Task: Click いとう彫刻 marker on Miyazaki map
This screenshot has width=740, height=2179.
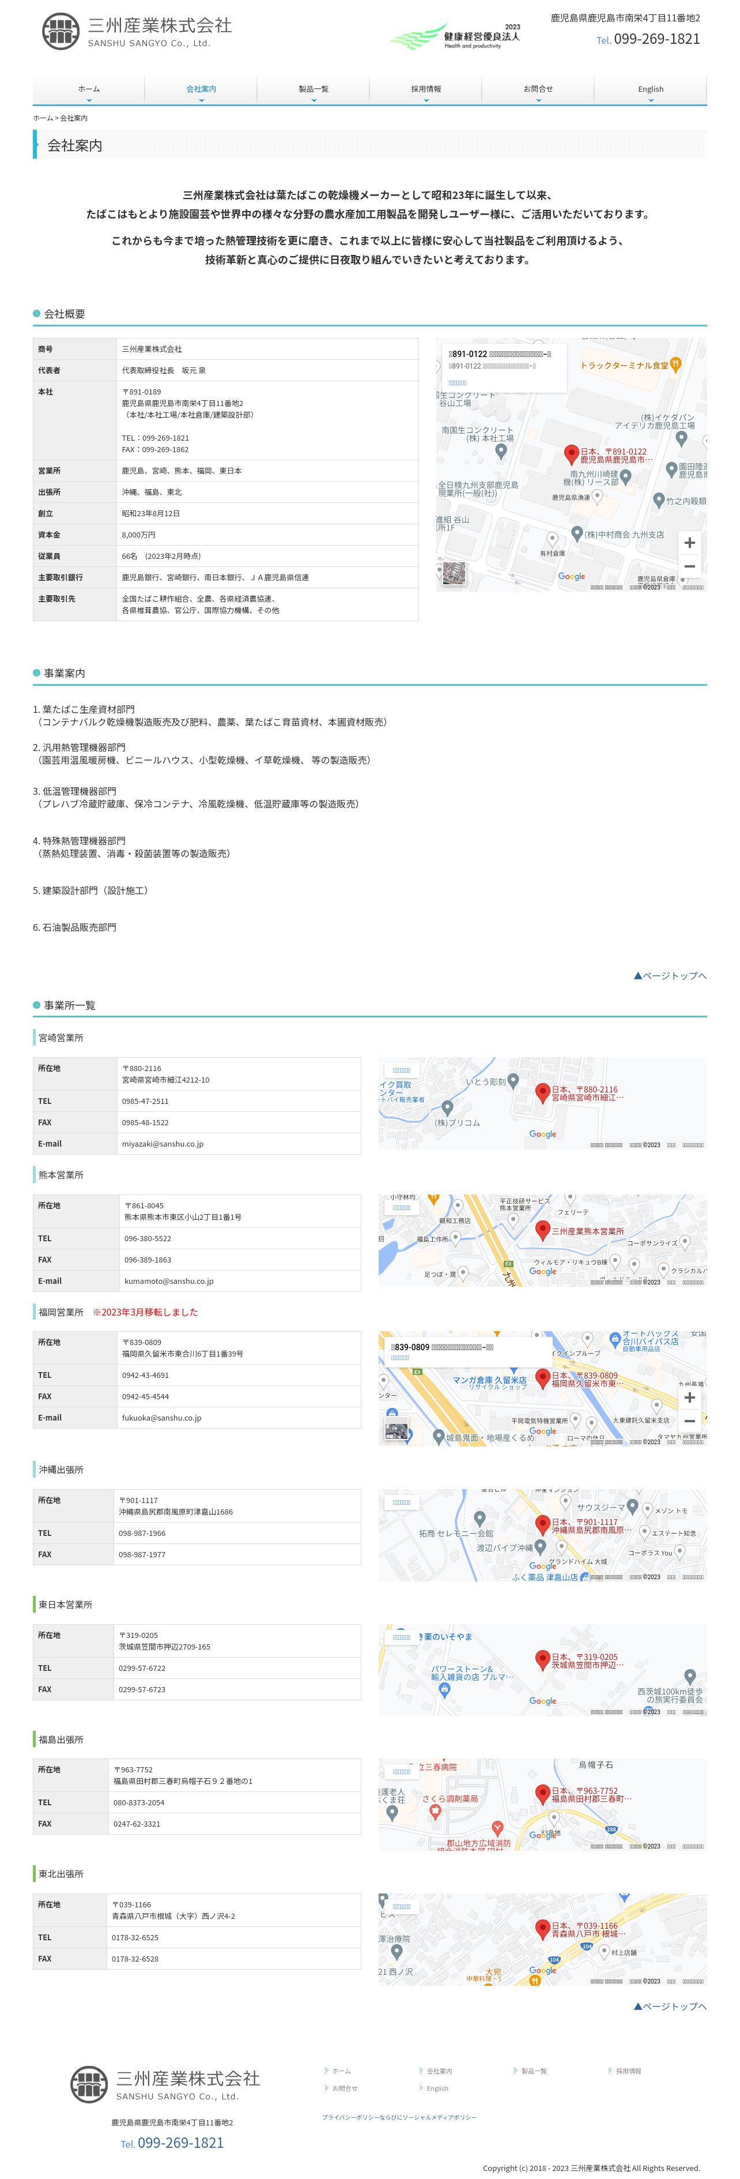Action: click(x=514, y=1081)
